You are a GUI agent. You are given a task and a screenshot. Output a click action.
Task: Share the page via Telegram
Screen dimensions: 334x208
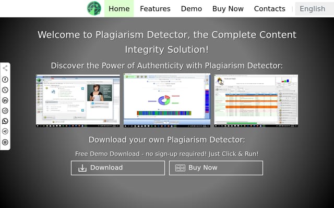(x=5, y=132)
